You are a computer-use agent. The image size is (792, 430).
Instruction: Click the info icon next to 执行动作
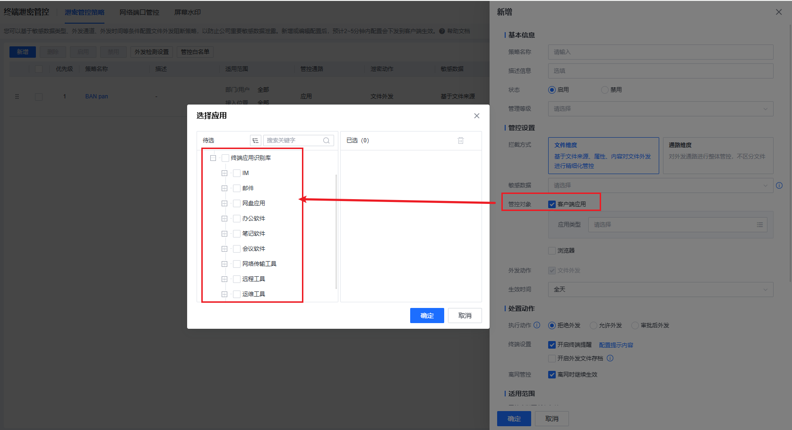[537, 325]
